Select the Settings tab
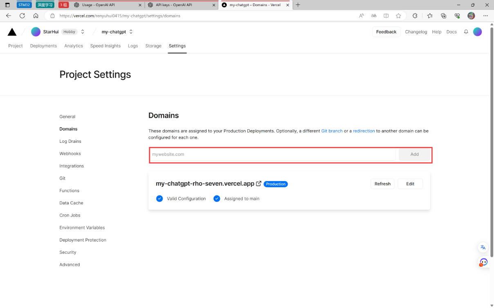Screen dimensions: 494x308 click(x=177, y=46)
